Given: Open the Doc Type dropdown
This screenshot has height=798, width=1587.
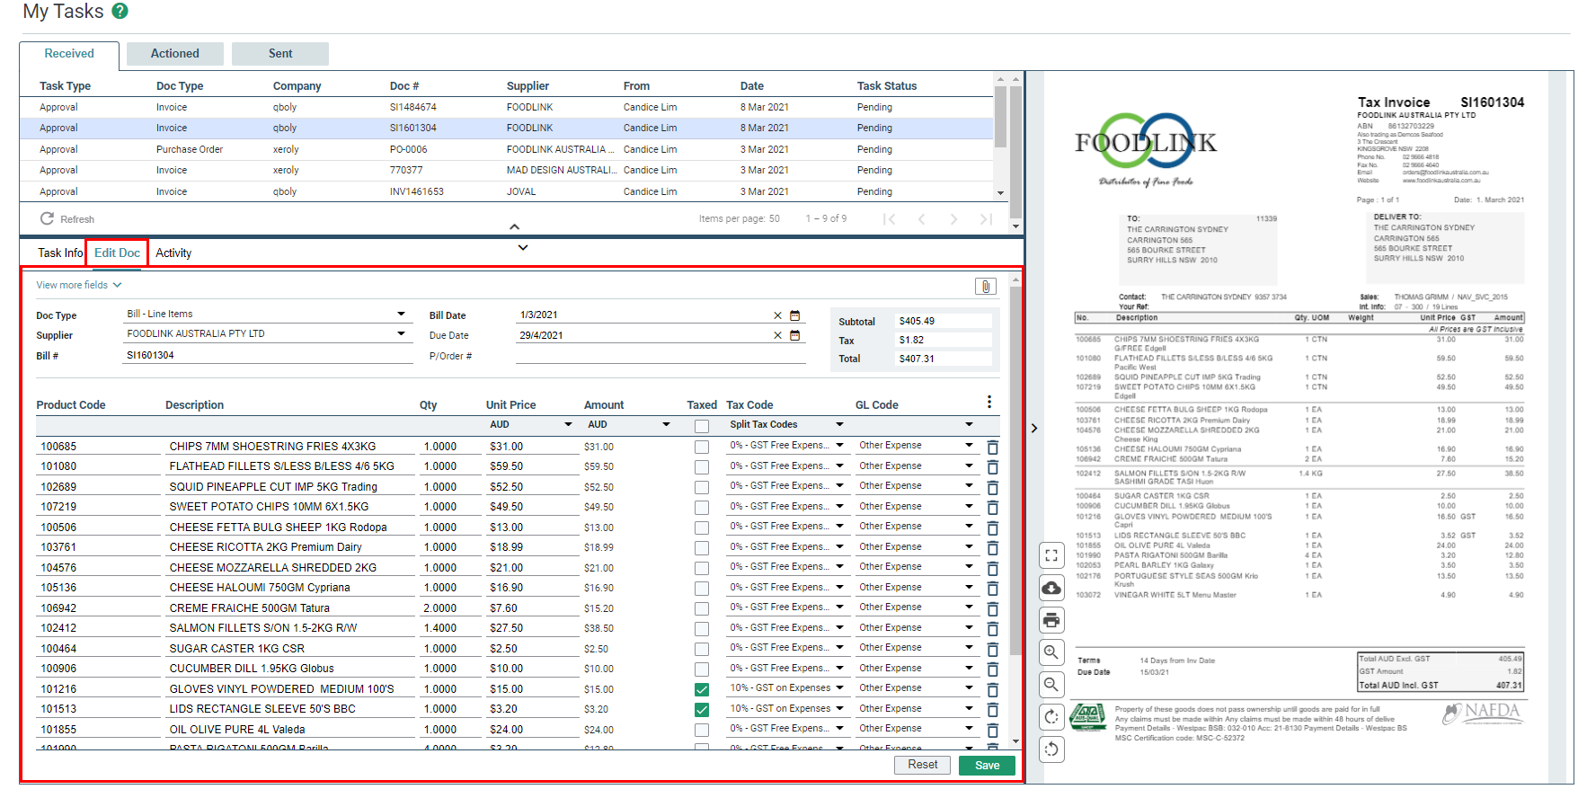Looking at the screenshot, I should click(401, 315).
